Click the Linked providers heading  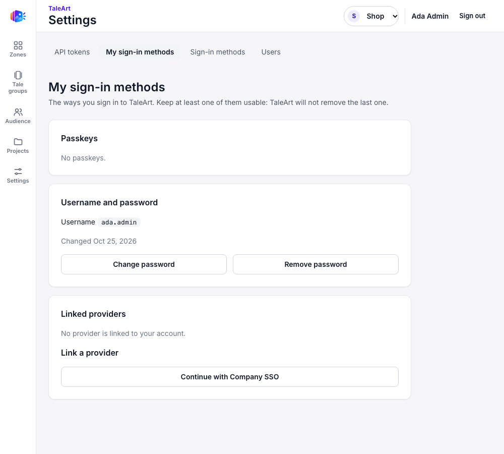pos(93,314)
